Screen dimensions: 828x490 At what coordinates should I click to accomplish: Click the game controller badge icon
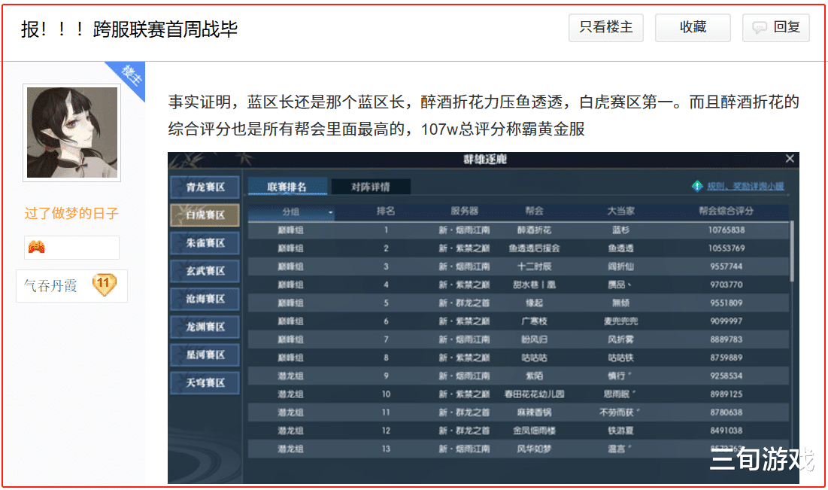point(36,247)
